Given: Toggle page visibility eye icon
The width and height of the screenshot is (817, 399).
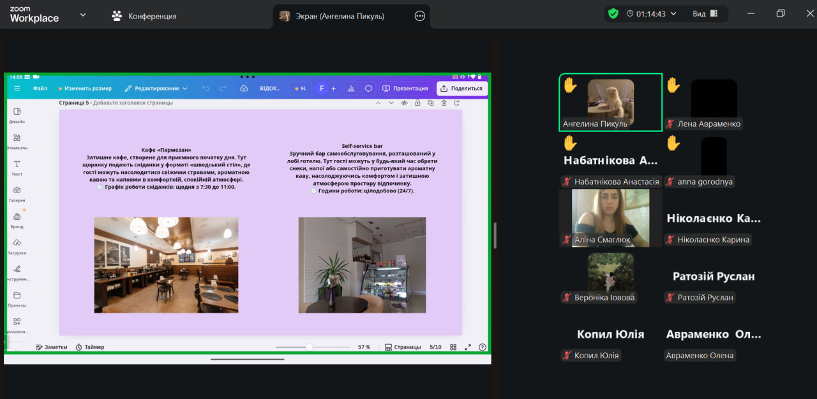Looking at the screenshot, I should pyautogui.click(x=404, y=103).
